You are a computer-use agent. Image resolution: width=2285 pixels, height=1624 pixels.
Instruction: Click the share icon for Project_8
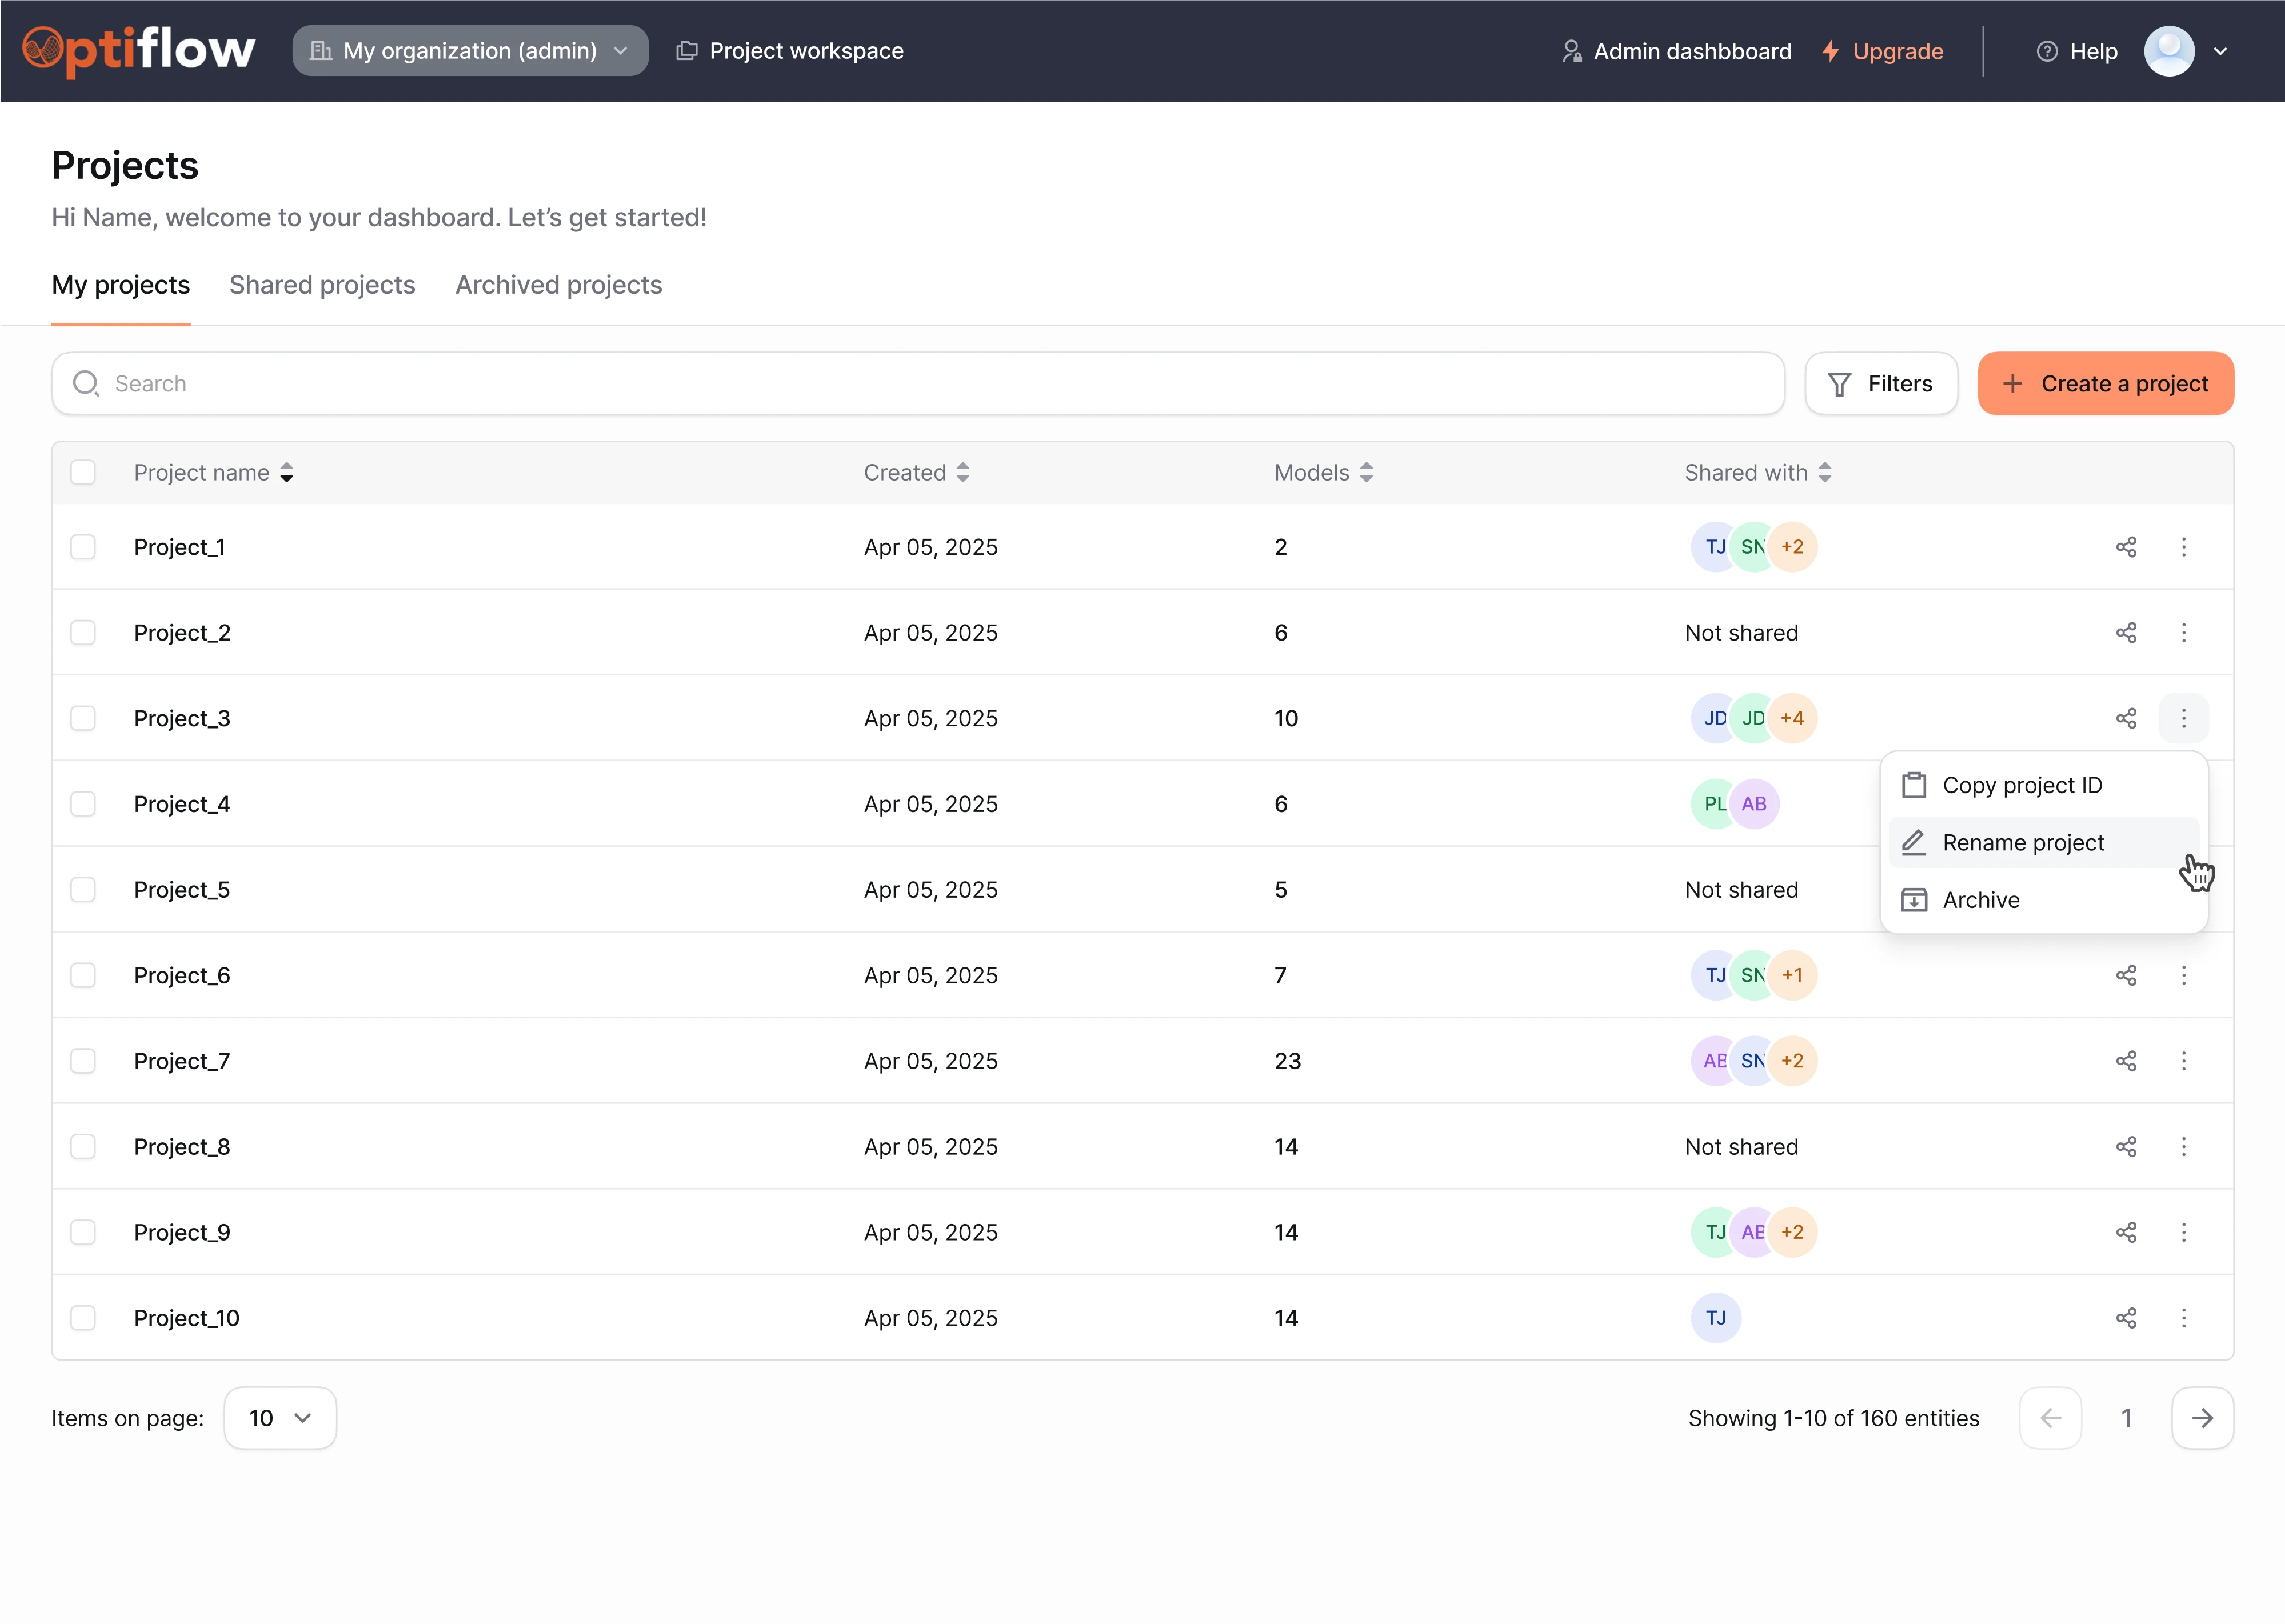tap(2126, 1147)
